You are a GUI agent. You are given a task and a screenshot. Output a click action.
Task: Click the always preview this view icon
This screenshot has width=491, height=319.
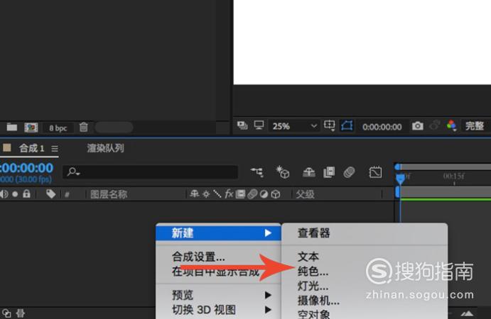pyautogui.click(x=242, y=125)
